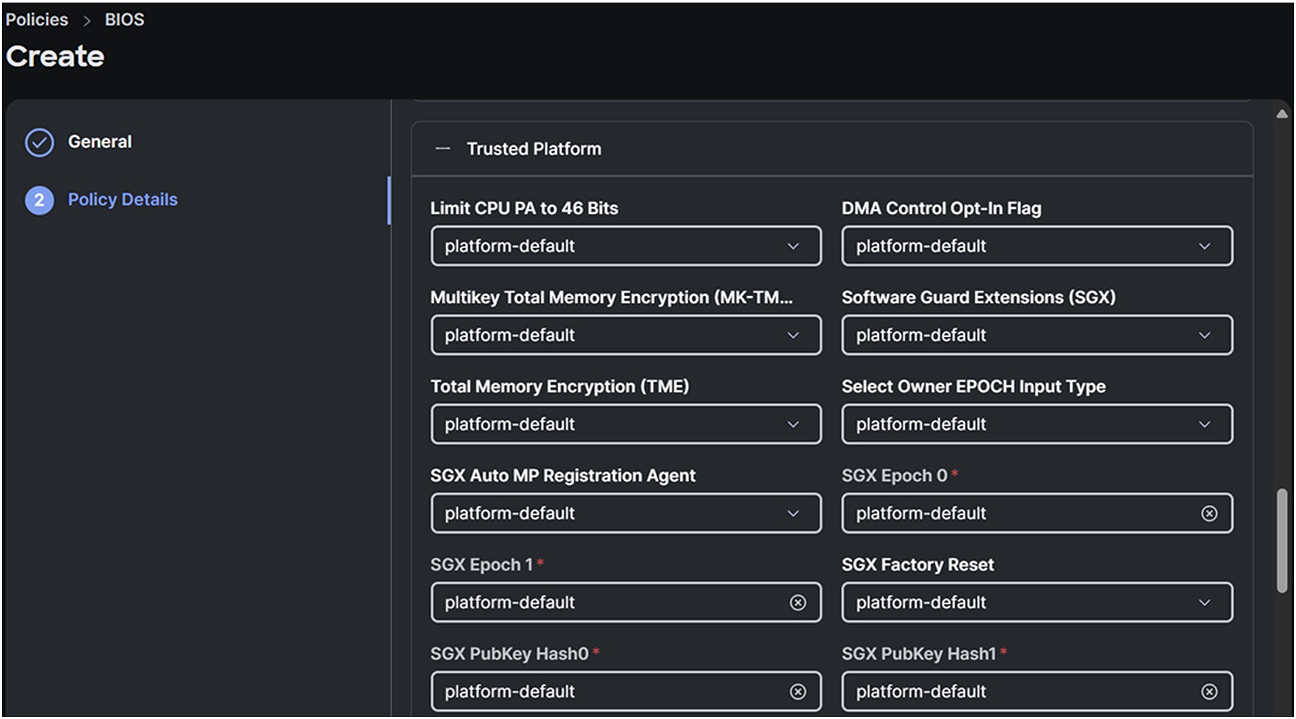Open the Select Owner EPOCH Input Type dropdown
The image size is (1296, 719).
(x=1205, y=424)
